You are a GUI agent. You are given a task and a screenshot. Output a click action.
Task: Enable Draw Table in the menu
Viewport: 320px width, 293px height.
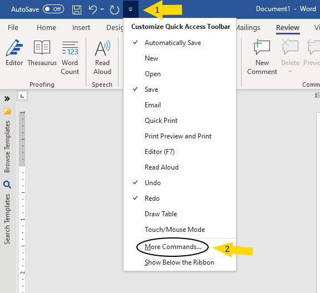click(180, 214)
